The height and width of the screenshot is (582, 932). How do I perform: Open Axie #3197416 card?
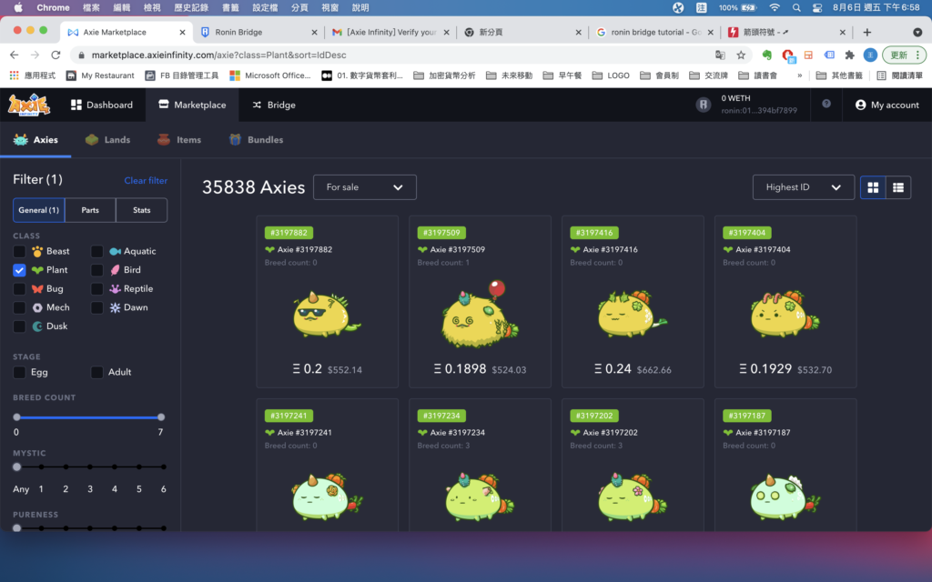633,302
